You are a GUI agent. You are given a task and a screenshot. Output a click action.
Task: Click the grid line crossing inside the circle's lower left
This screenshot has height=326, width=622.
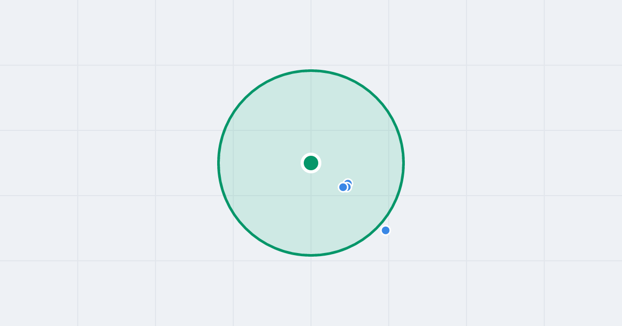tap(233, 196)
